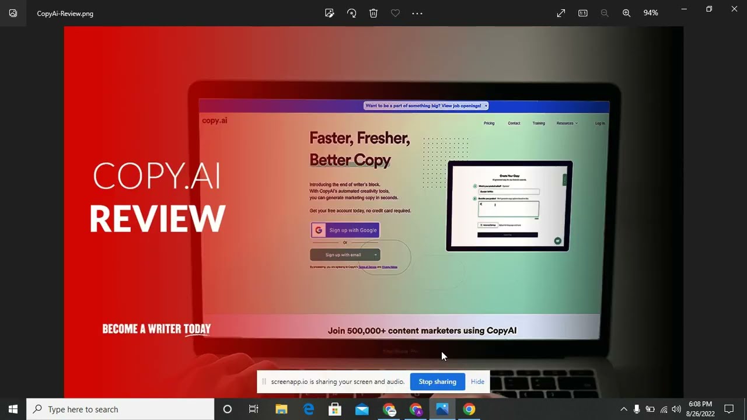Focus the Type here to search box
Screen dimensions: 747x420
(x=121, y=409)
